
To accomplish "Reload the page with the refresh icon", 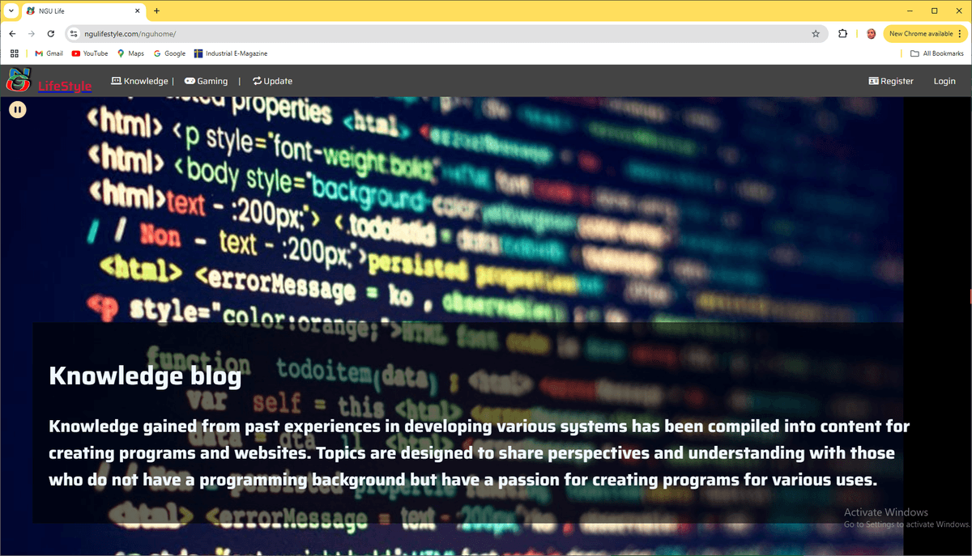I will point(51,34).
